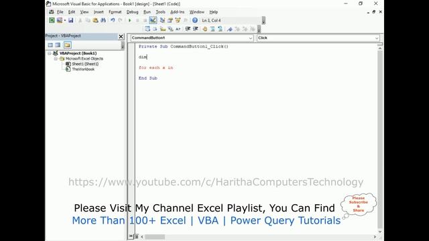
Task: Toggle a bookmark with the blue flag icon
Action: pos(229,29)
